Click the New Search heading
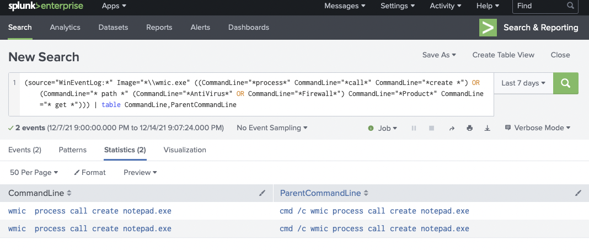 pyautogui.click(x=44, y=57)
